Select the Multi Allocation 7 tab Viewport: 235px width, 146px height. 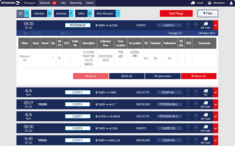(x=107, y=13)
